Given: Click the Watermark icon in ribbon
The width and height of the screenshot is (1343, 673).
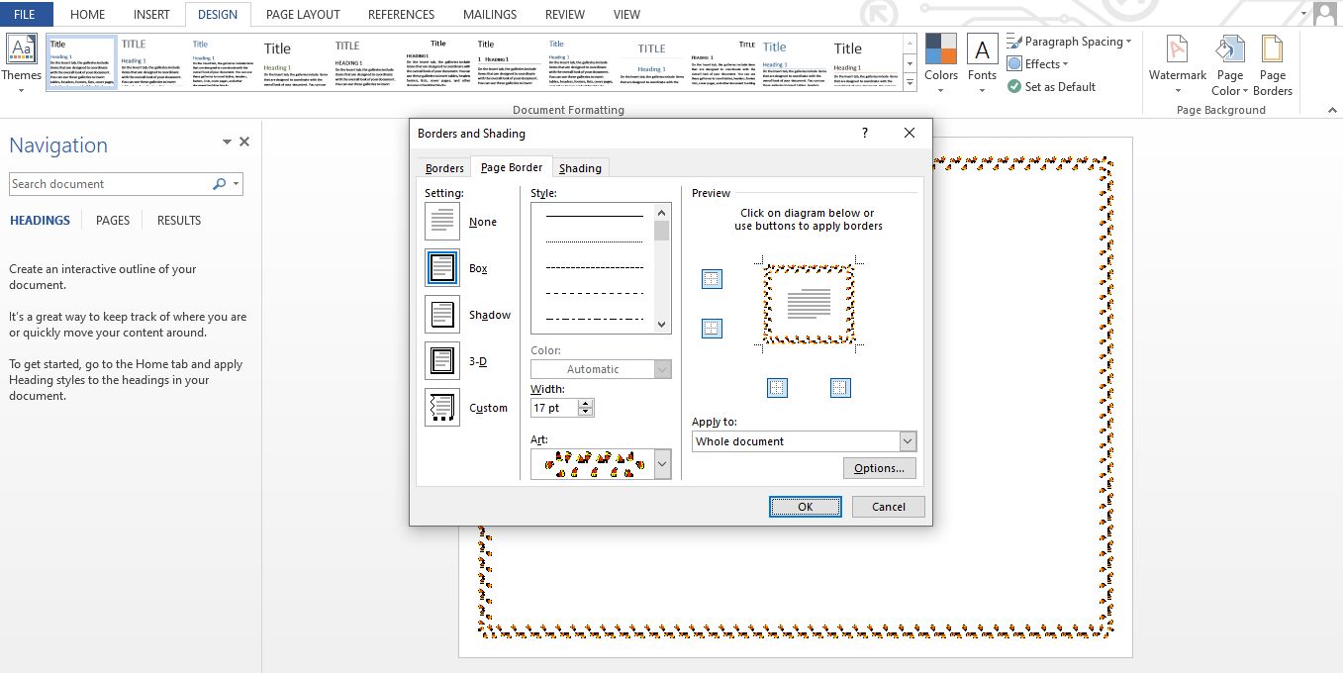Looking at the screenshot, I should (x=1177, y=51).
